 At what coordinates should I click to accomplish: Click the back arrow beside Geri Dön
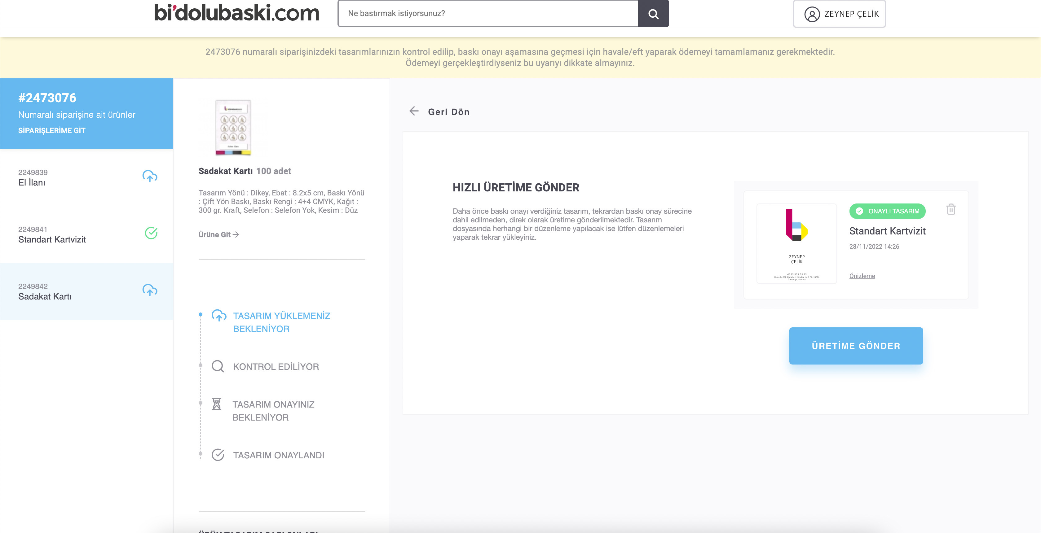pyautogui.click(x=414, y=111)
